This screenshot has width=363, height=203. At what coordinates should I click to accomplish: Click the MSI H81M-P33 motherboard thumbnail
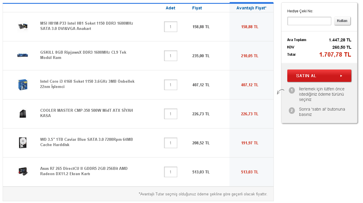click(23, 26)
